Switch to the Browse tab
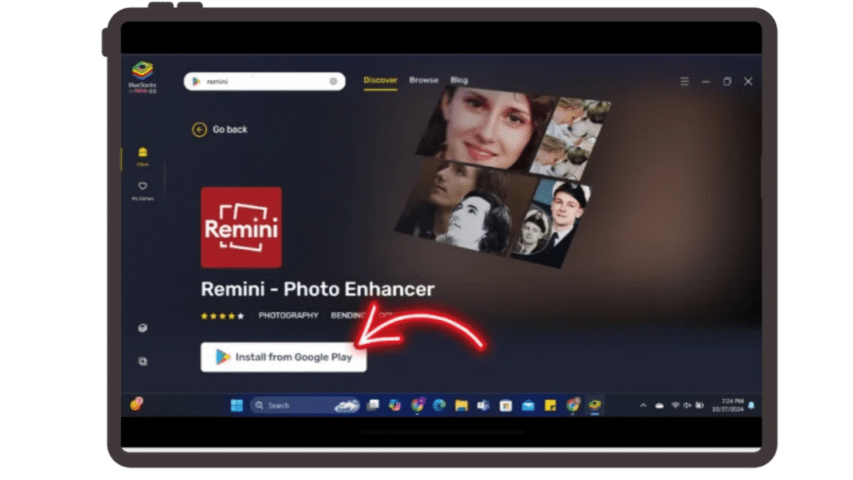853x480 pixels. pos(423,80)
